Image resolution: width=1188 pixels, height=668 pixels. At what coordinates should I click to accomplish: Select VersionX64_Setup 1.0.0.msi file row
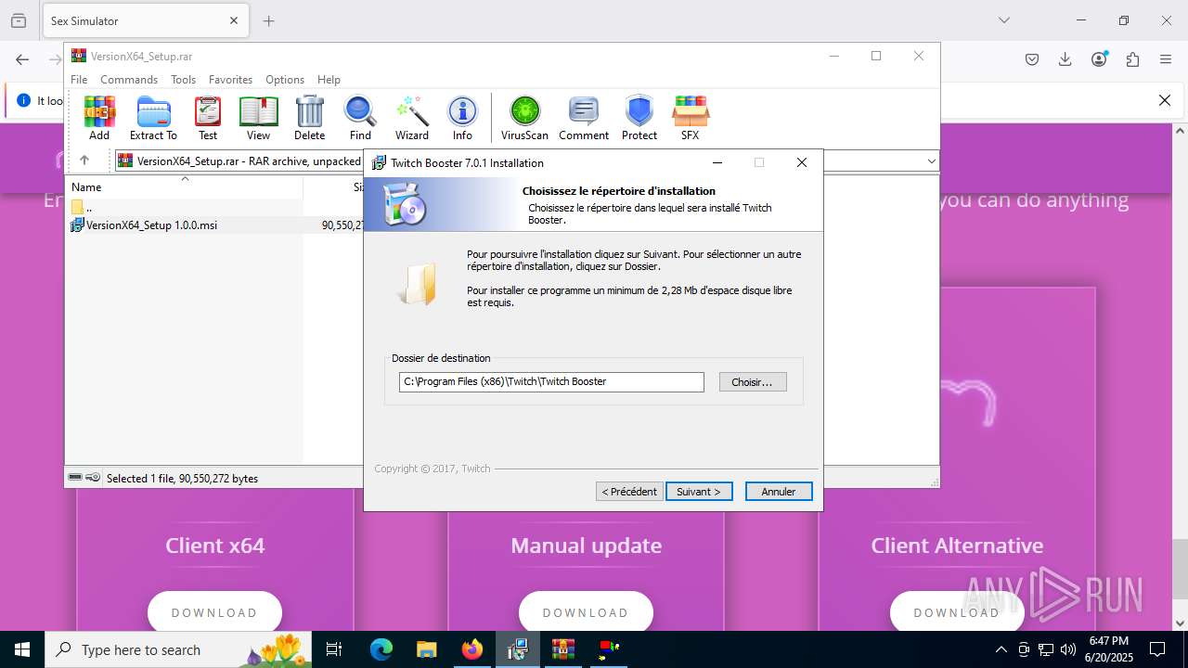tap(215, 225)
